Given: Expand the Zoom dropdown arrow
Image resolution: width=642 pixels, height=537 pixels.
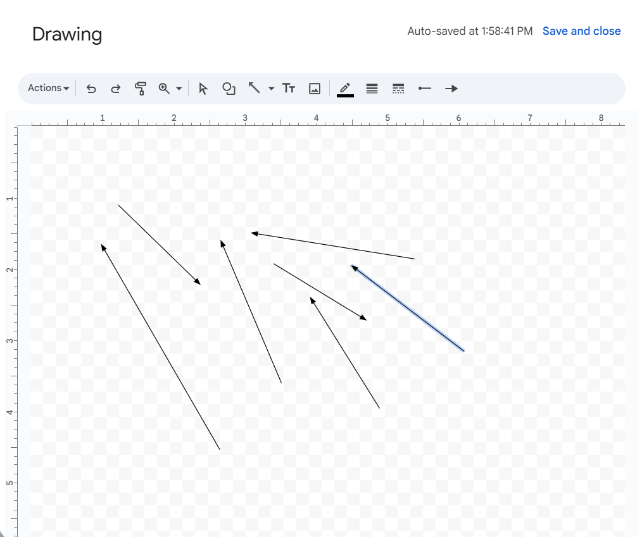Looking at the screenshot, I should (x=179, y=89).
